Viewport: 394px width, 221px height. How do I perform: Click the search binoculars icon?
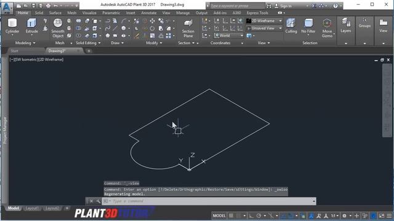(269, 6)
